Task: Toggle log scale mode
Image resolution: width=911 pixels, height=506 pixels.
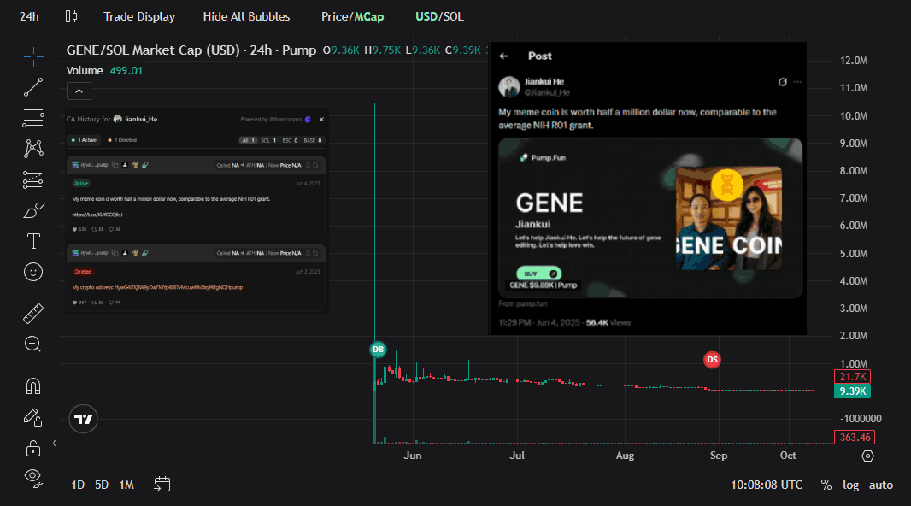Action: click(x=850, y=485)
